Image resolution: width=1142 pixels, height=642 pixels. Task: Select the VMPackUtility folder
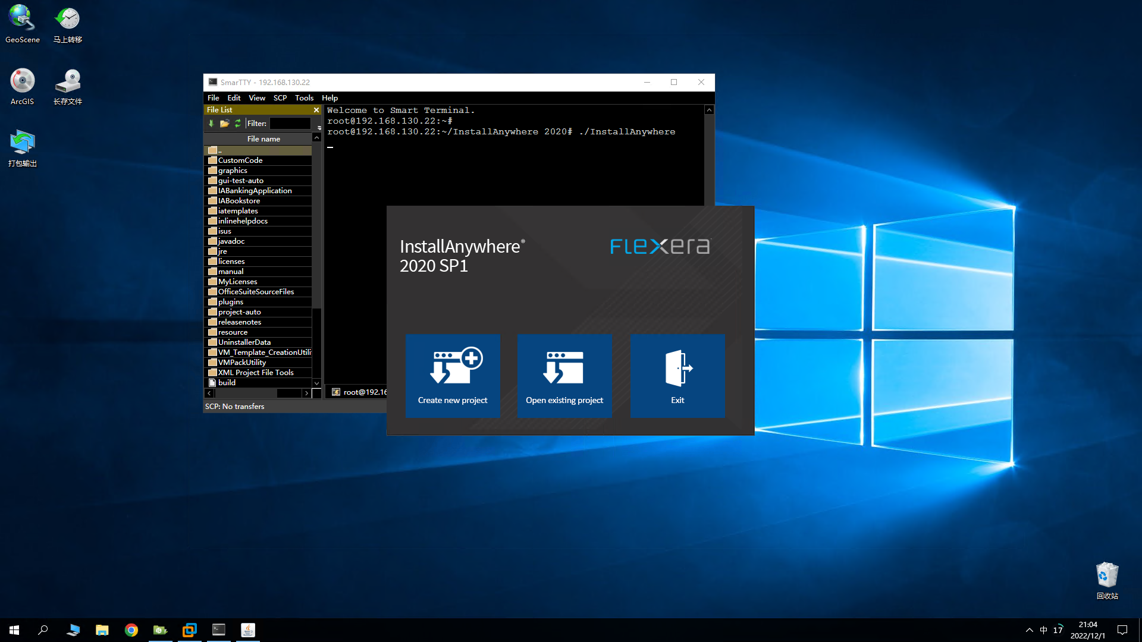tap(258, 363)
